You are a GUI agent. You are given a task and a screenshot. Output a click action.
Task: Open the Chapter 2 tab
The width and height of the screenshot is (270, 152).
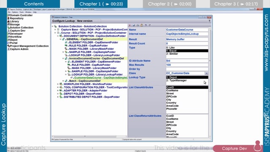click(170, 4)
